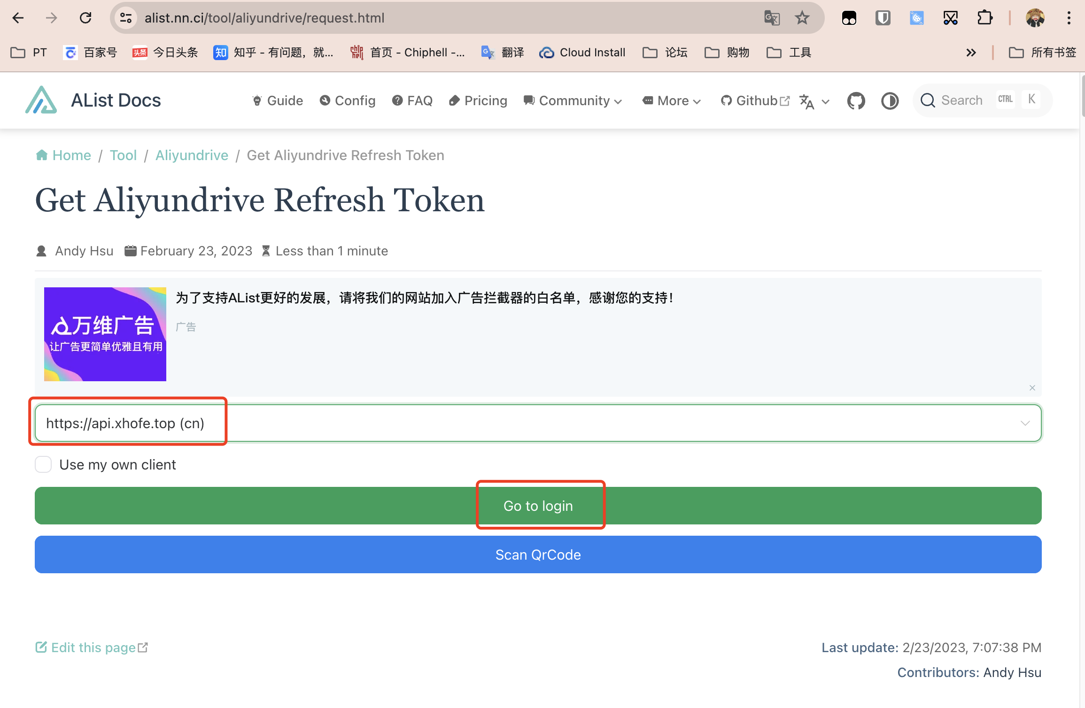This screenshot has width=1085, height=708.
Task: Click the Contributors: Andy Hsu text
Action: 969,672
